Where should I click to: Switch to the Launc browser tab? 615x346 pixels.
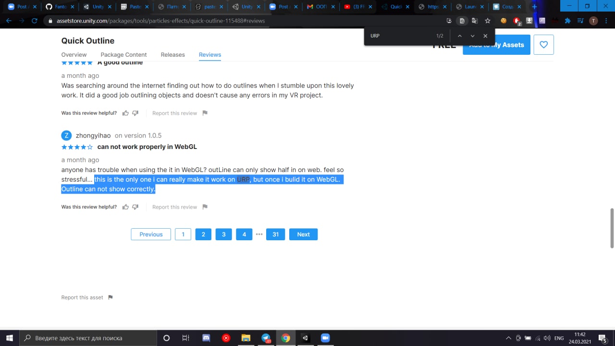(x=469, y=7)
